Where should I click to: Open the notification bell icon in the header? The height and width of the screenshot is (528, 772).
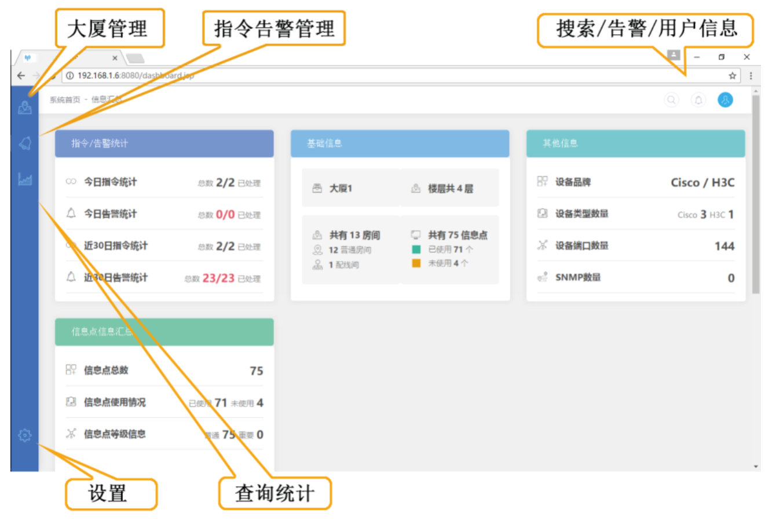click(x=698, y=100)
